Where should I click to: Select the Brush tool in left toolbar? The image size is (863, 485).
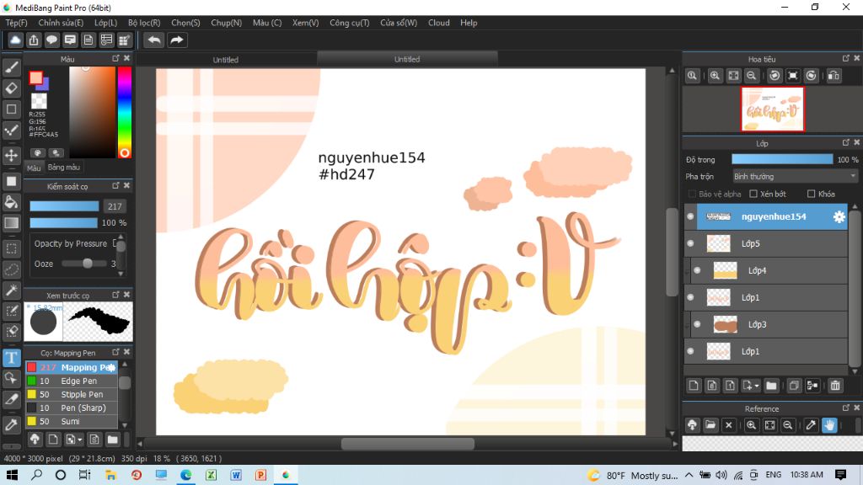point(12,67)
